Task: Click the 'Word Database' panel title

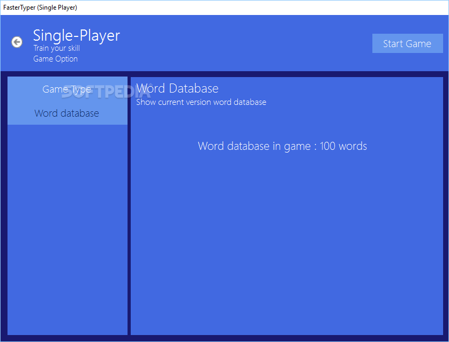Action: click(177, 88)
